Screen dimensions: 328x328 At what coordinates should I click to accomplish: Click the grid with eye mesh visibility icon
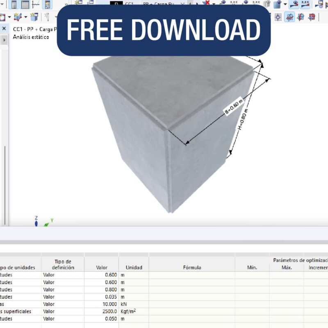[278, 4]
